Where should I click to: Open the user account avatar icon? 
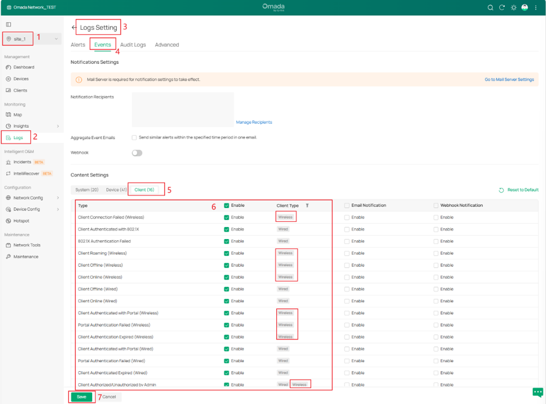click(525, 8)
